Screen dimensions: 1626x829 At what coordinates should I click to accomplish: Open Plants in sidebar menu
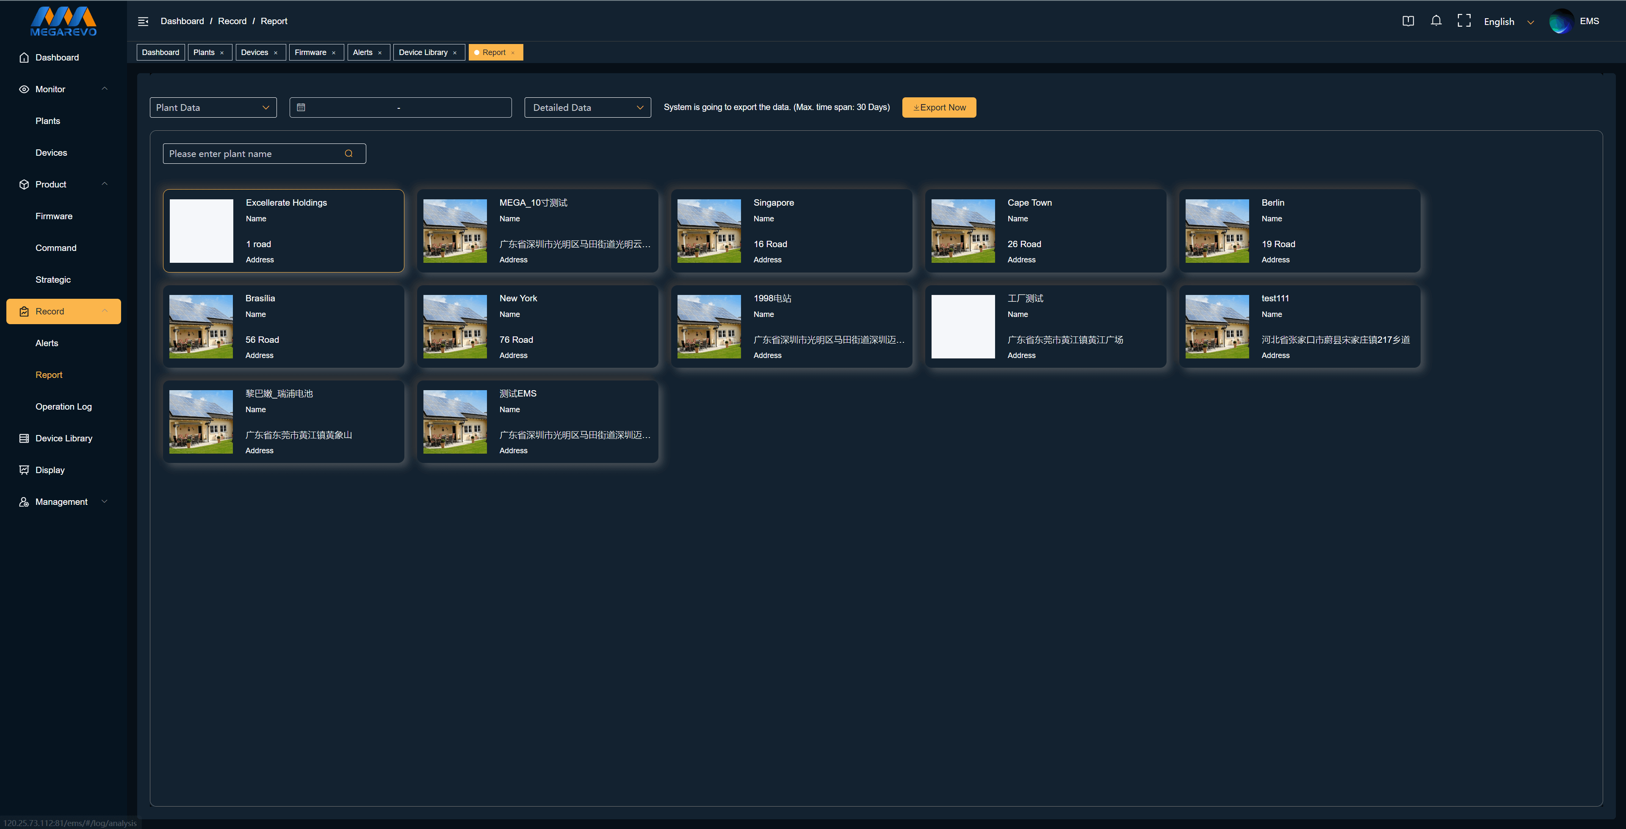48,121
